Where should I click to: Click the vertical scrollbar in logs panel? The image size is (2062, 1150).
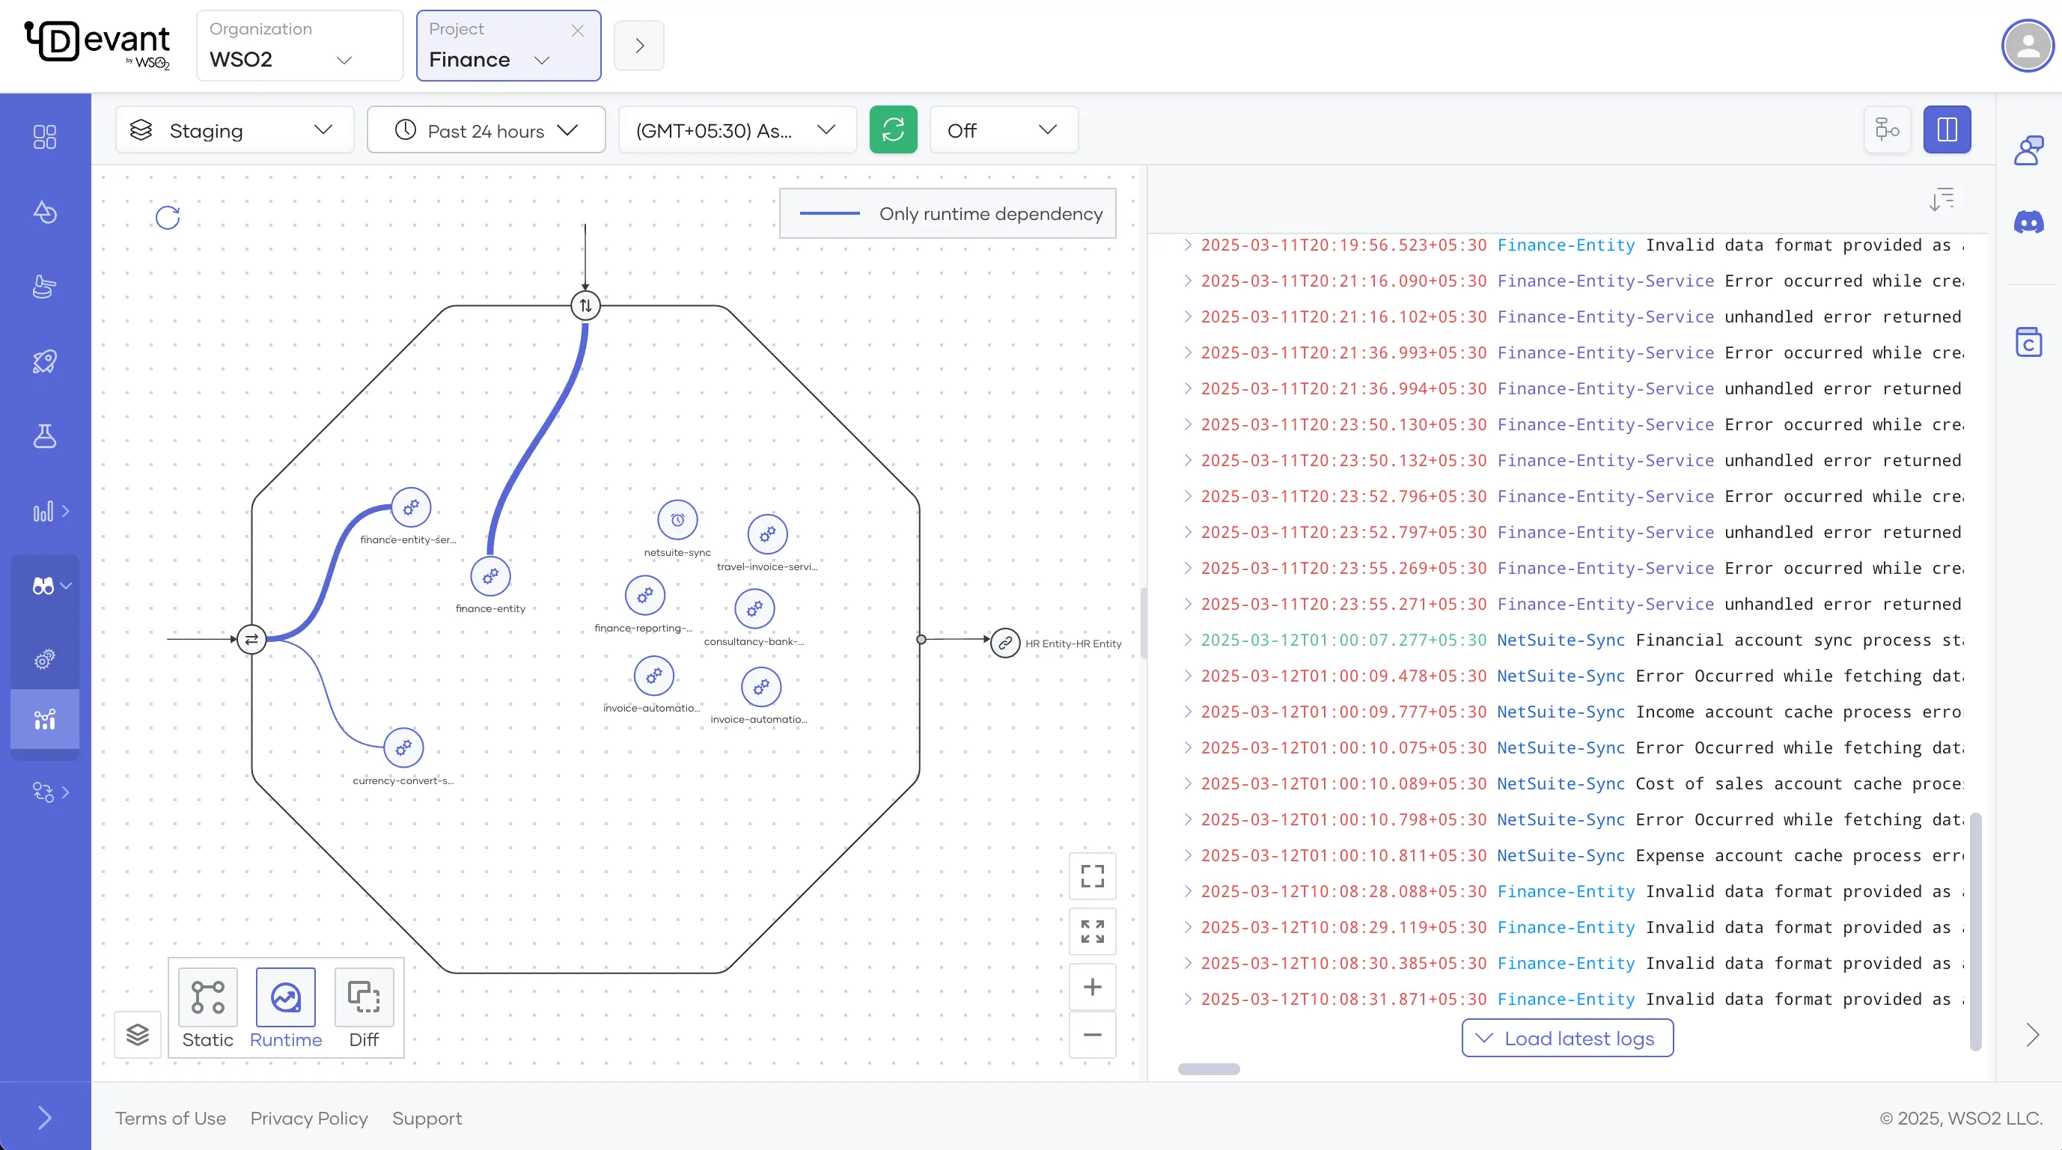[1974, 932]
